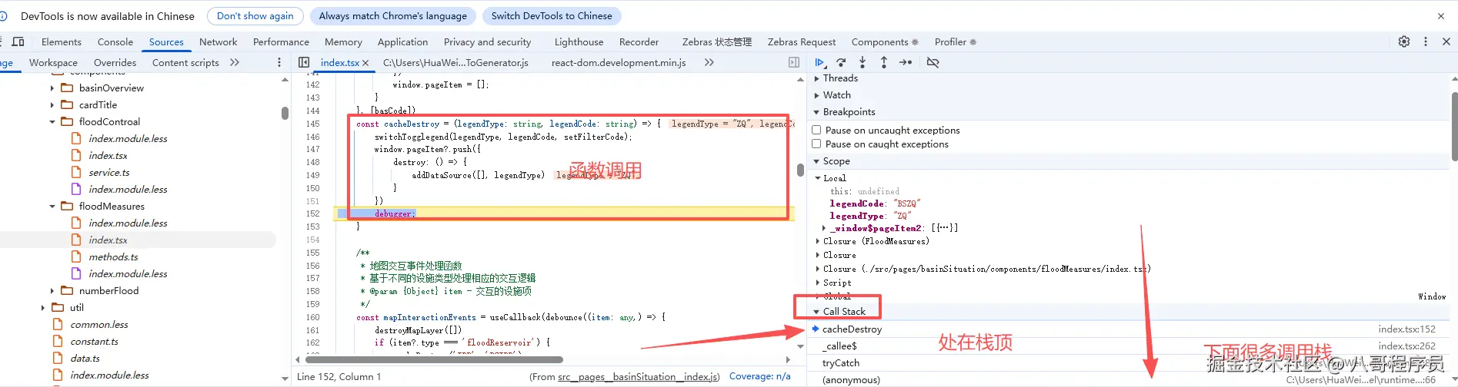Click the methods.ts file icon
Viewport: 1458px width, 387px height.
76,256
